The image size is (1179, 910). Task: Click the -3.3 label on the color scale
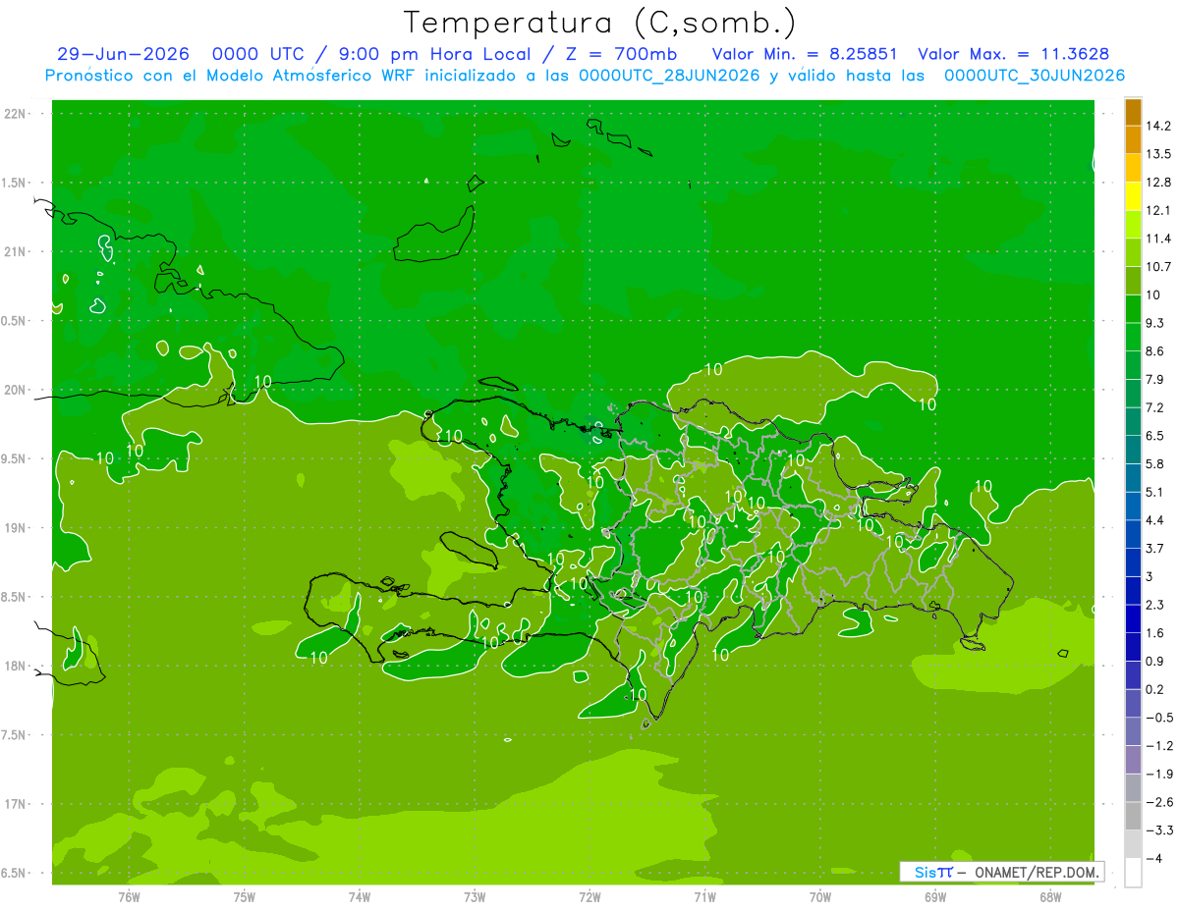click(x=1159, y=830)
